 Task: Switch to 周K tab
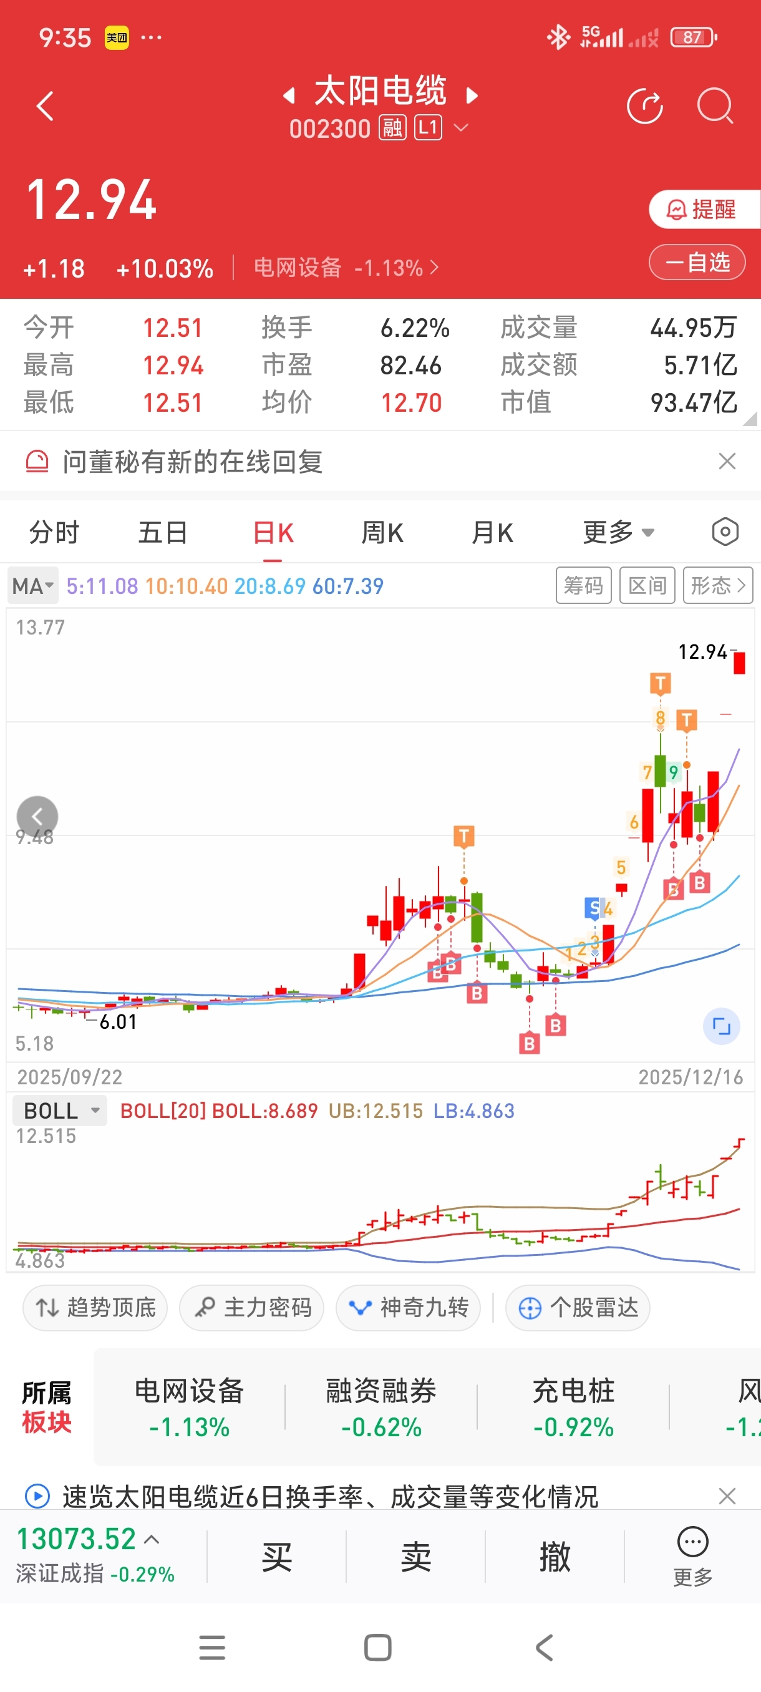pos(382,533)
